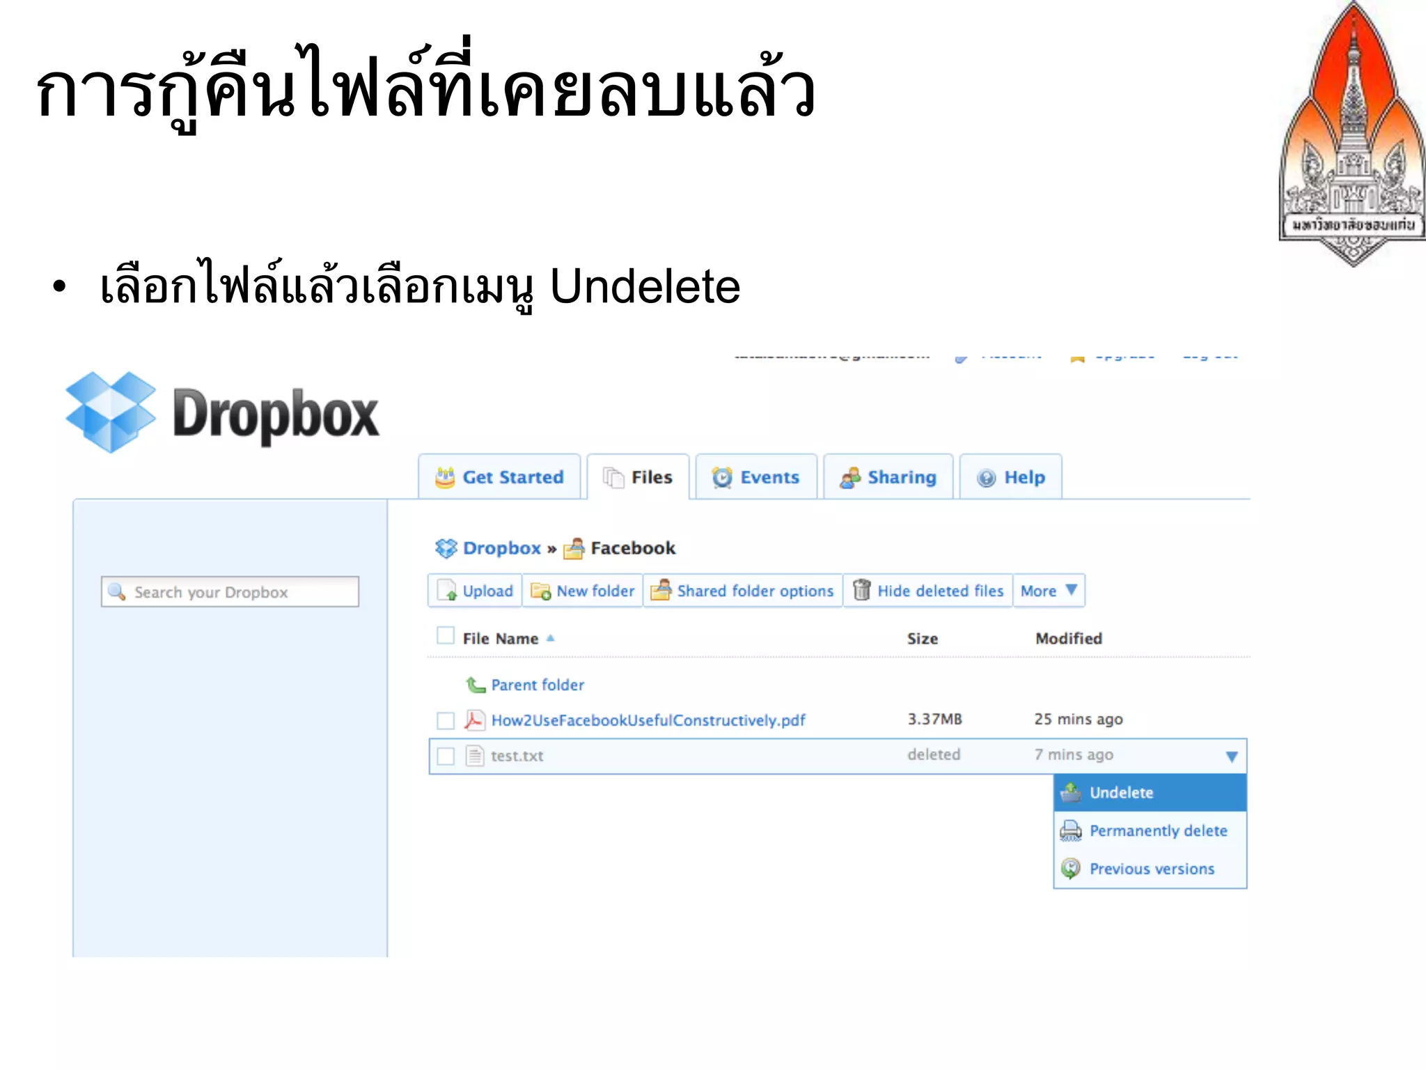Switch to the Files tab
This screenshot has width=1426, height=1070.
(x=638, y=477)
